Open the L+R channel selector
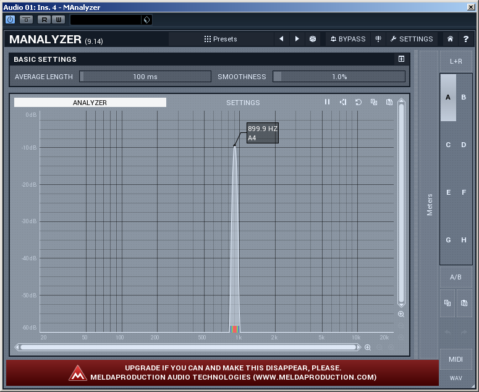 [x=456, y=61]
